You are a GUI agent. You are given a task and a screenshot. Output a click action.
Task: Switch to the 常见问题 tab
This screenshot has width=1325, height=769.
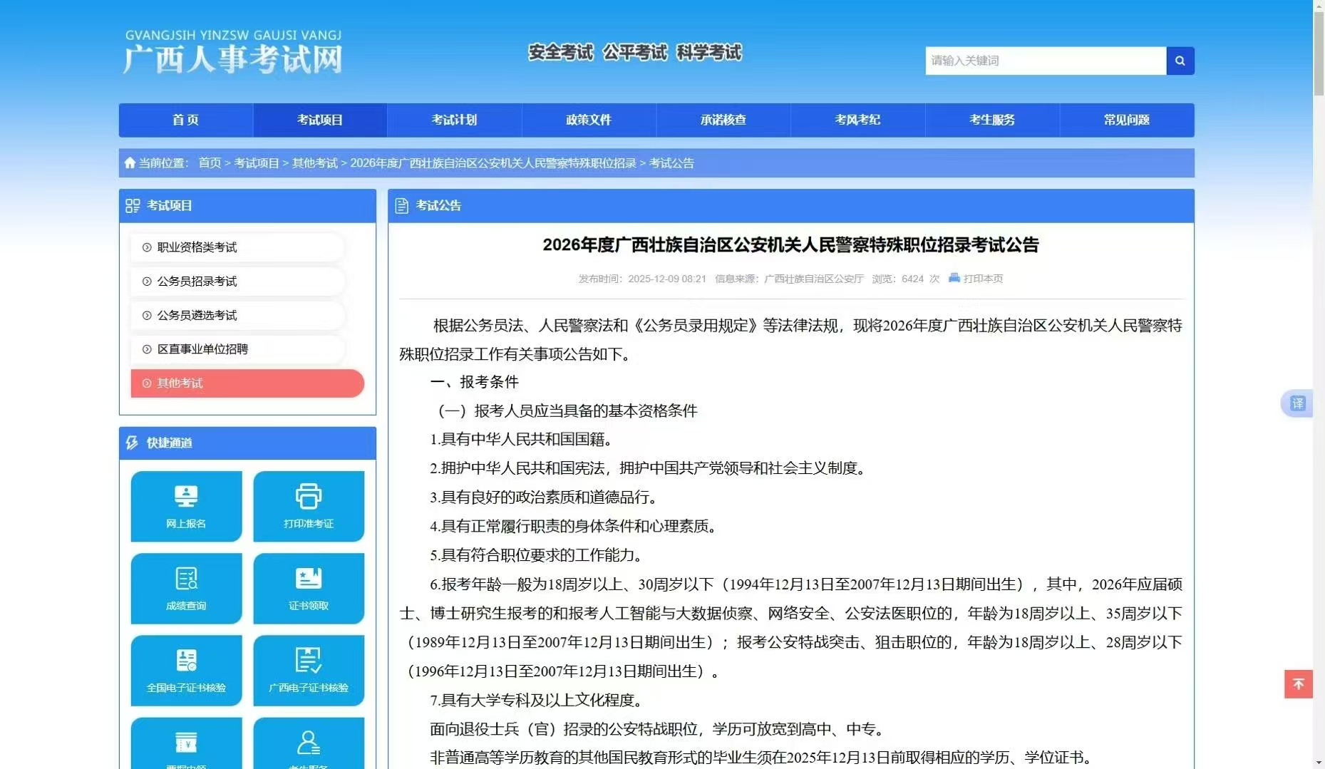click(1126, 120)
